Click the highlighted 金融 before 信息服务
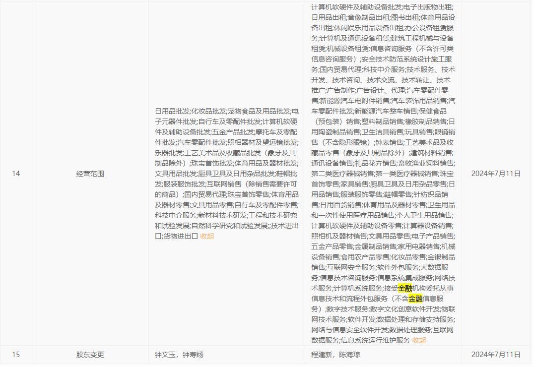Viewport: 533px width, 366px height. point(415,299)
